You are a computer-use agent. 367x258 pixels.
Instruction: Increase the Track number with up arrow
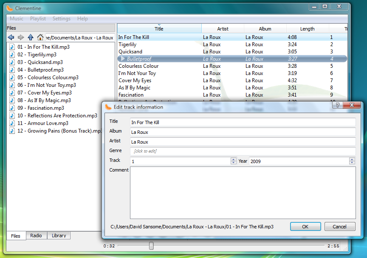pos(233,160)
